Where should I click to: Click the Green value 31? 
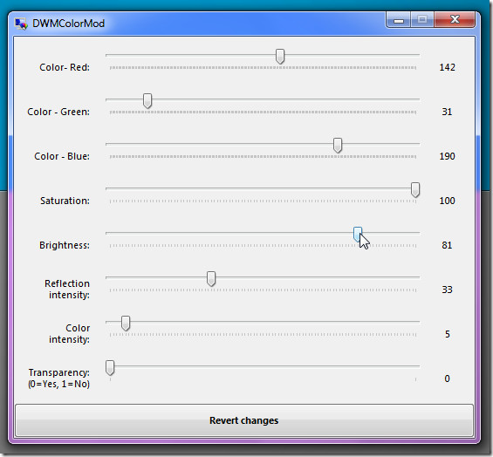447,112
